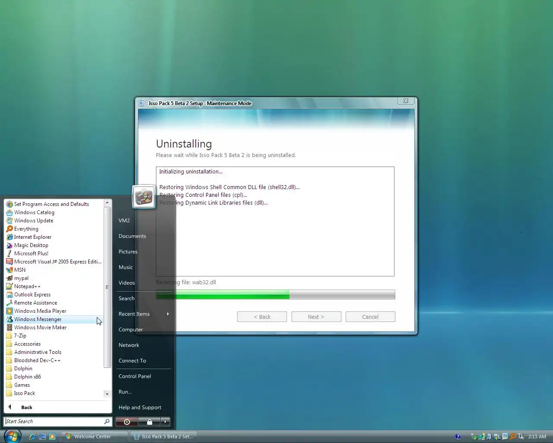The height and width of the screenshot is (443, 553).
Task: Click Show Desktop icon in Quick Launch
Action: [x=42, y=437]
